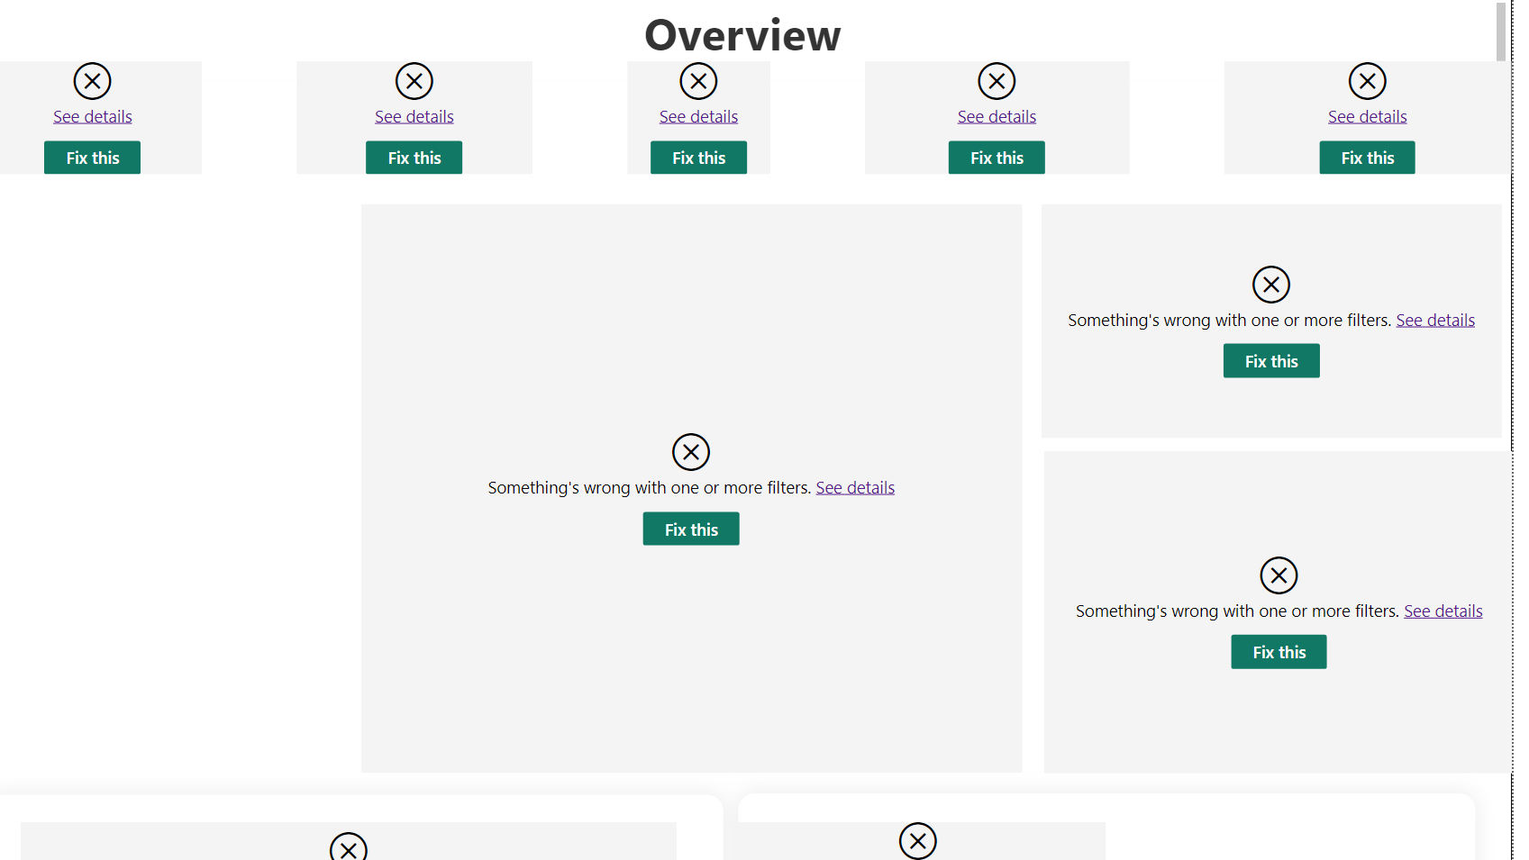The image size is (1529, 860).
Task: Click the error icon in the rightmost top-row card
Action: point(1367,81)
